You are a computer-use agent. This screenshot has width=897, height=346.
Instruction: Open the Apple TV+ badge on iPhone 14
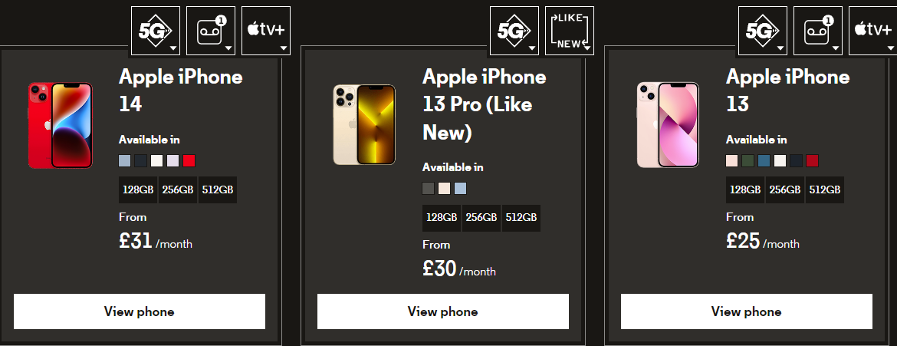coord(266,31)
